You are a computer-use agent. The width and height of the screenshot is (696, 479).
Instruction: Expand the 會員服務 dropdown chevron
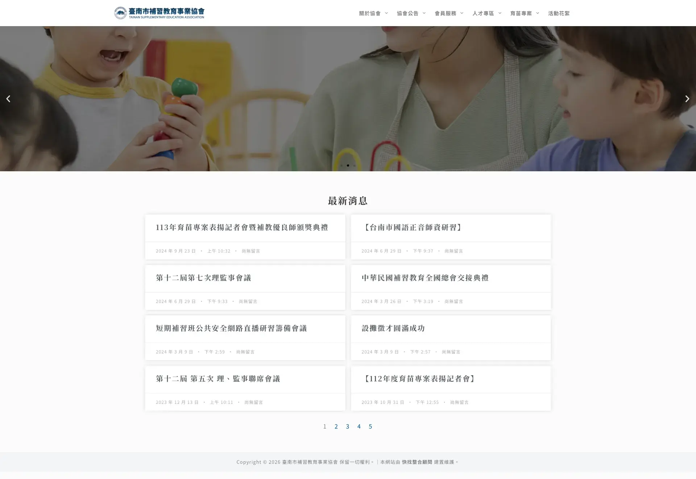[462, 13]
